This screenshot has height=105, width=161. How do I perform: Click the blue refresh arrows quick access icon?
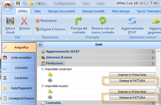(x=25, y=3)
